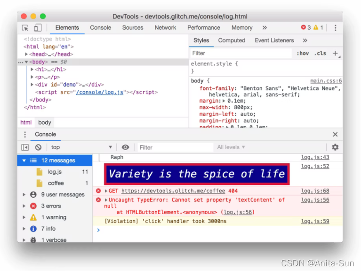The image size is (361, 271).
Task: Select the log.js sidebar file entry
Action: pyautogui.click(x=55, y=172)
